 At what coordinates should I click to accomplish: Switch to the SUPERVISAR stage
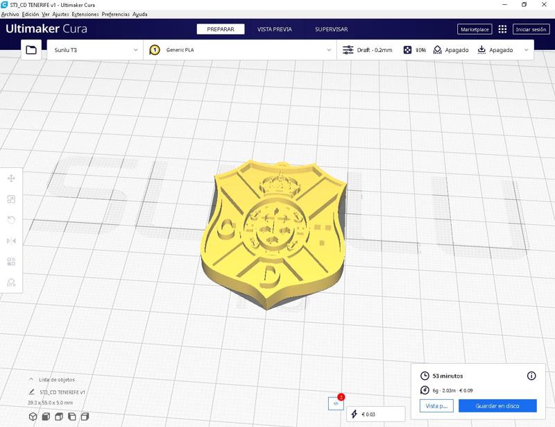click(332, 29)
